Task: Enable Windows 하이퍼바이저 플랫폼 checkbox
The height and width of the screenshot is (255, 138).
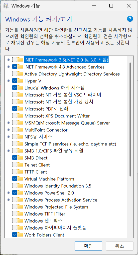Action: [15, 228]
